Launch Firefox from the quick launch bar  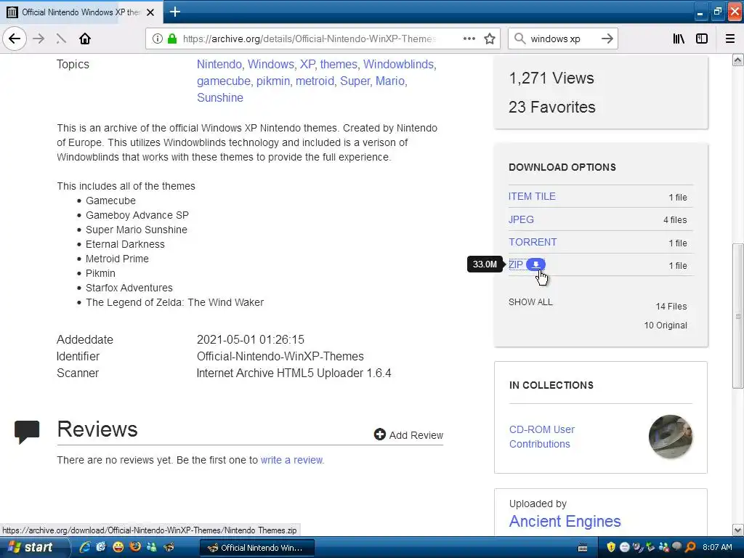[135, 547]
